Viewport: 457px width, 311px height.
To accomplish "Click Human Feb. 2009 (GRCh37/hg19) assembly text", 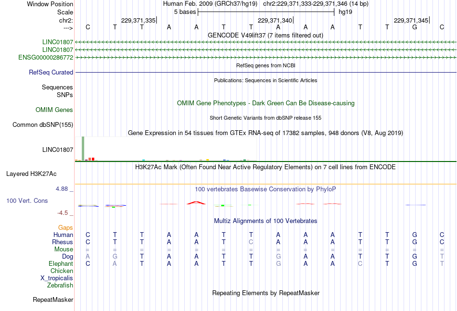I will (x=210, y=4).
